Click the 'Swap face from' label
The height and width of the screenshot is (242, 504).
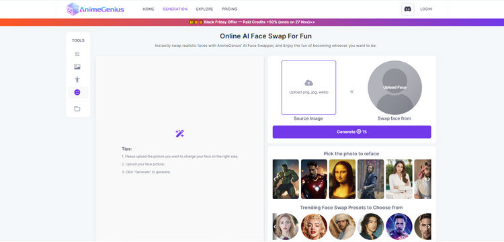coord(394,118)
